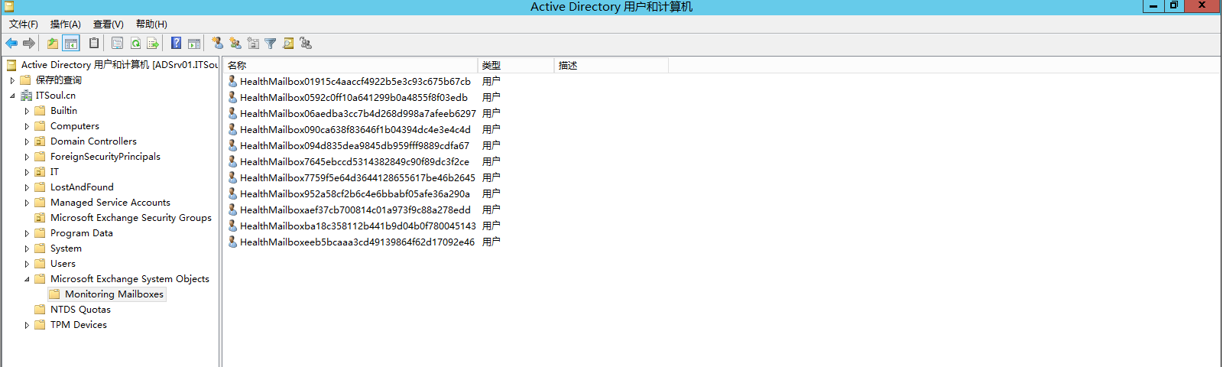Expand the 保存的查询 node

12,80
